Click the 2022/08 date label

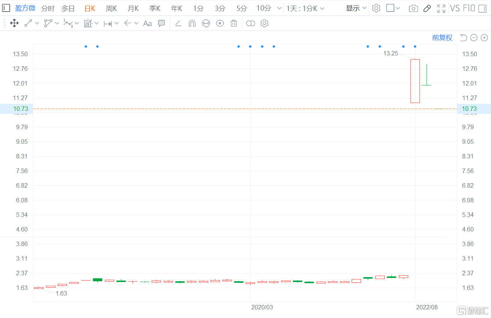427,307
